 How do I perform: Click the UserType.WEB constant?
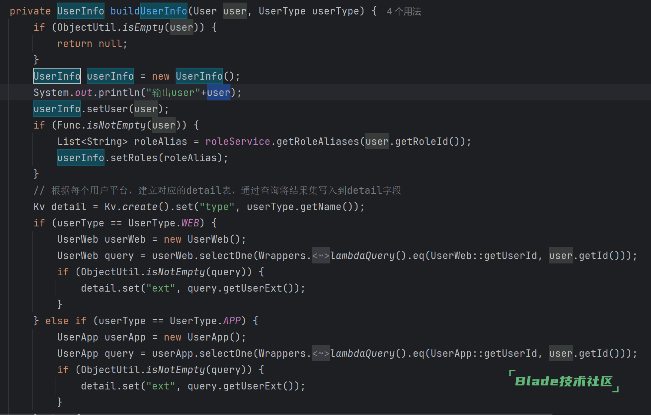(x=190, y=223)
